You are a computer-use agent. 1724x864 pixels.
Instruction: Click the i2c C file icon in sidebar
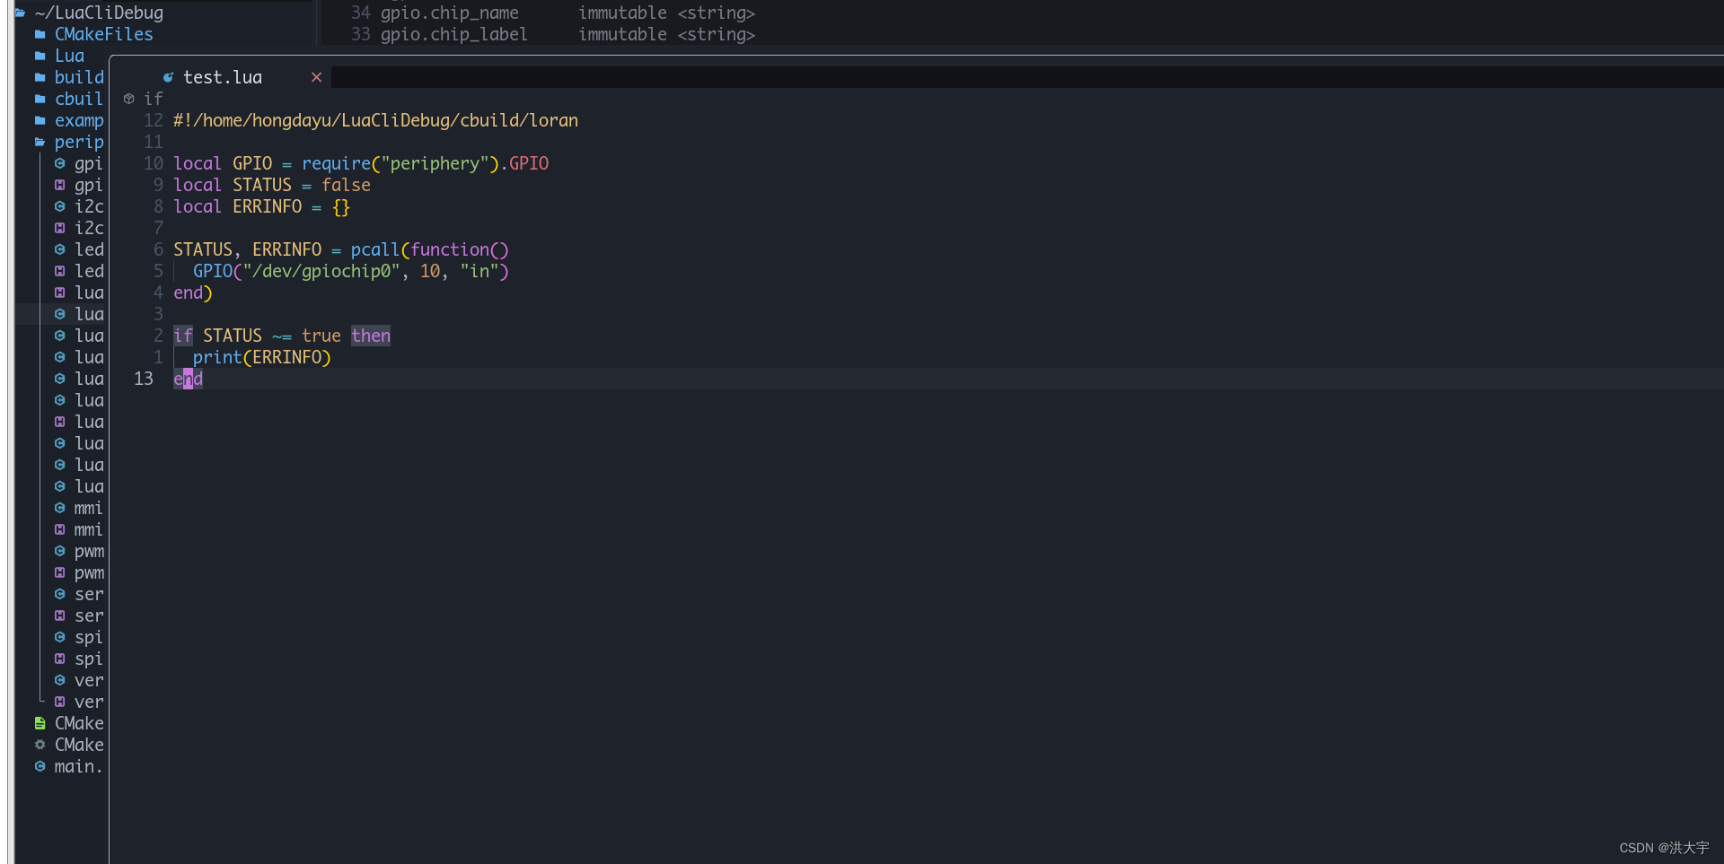[x=61, y=206]
